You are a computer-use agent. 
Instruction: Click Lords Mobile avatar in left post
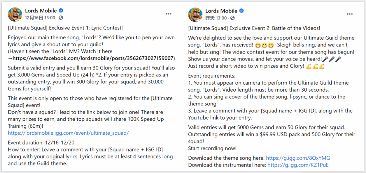coord(15,14)
